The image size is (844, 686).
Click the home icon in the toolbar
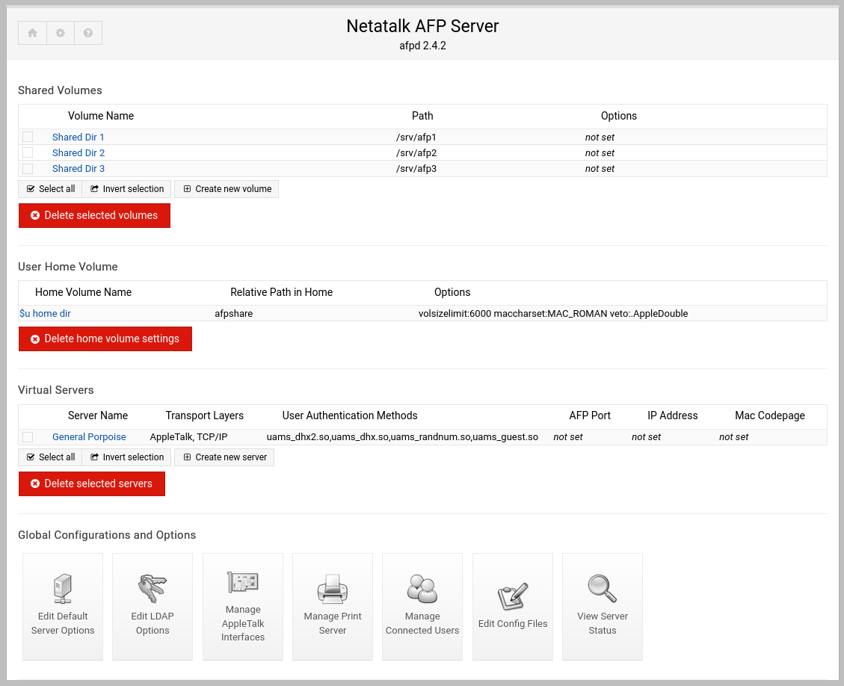31,33
